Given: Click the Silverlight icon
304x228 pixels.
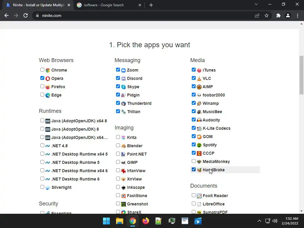Looking at the screenshot, I should point(48,188).
